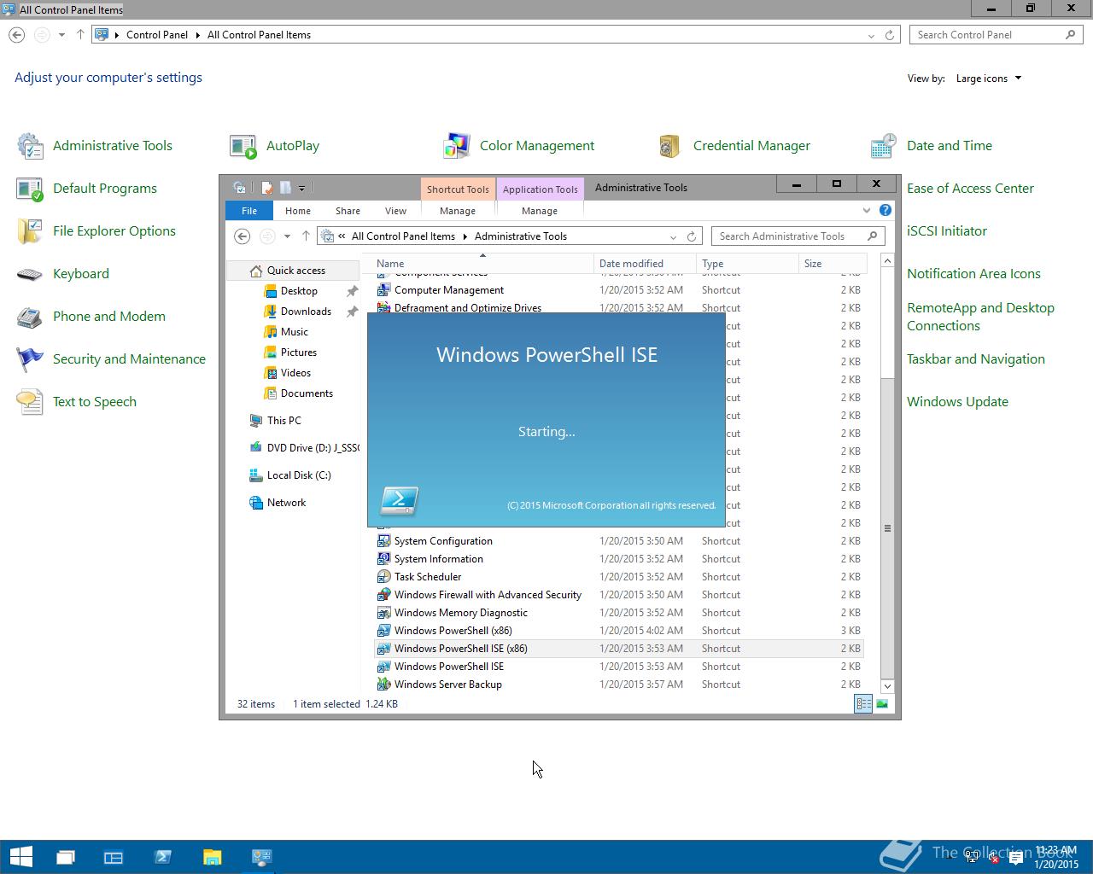Select Music folder in navigation pane
Screen dimensions: 1093x874
(x=294, y=332)
